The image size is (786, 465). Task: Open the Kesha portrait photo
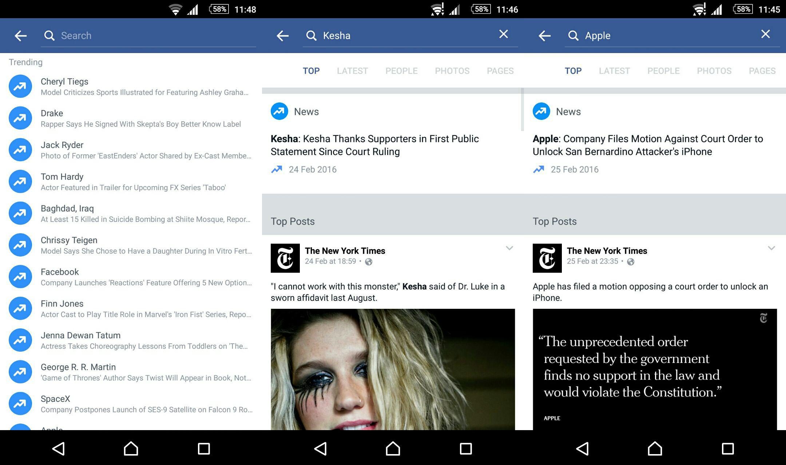pos(393,369)
